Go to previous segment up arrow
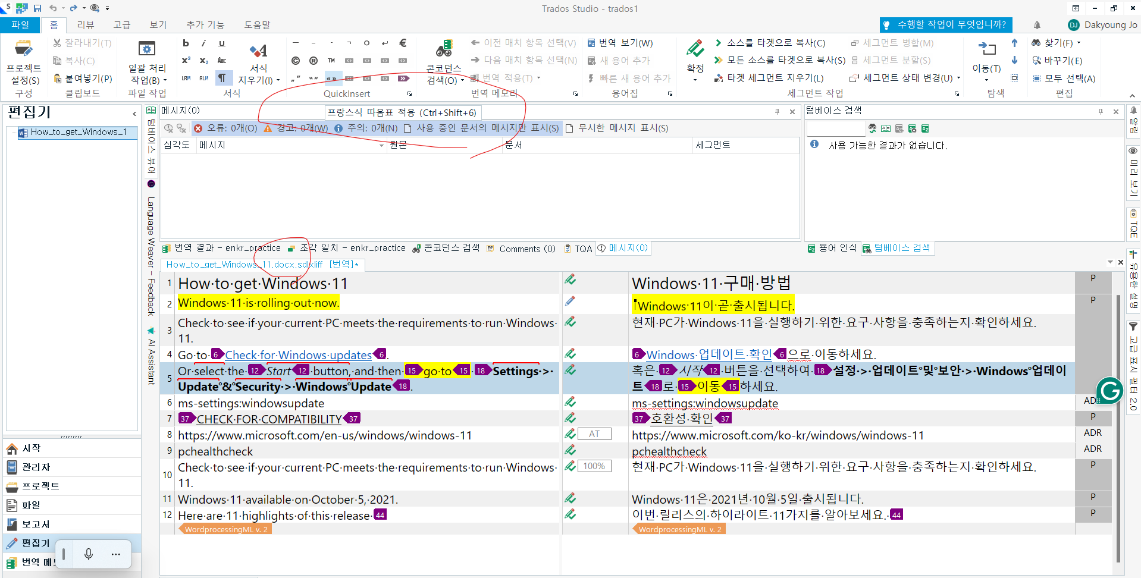 click(x=1014, y=43)
